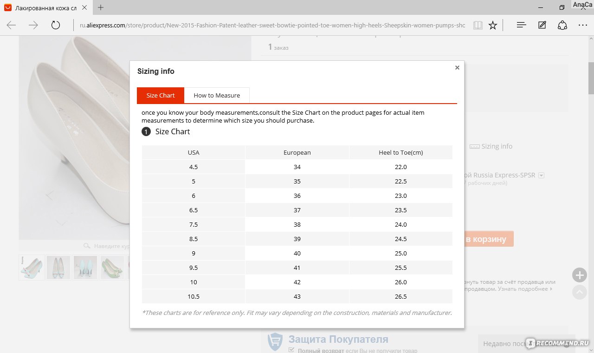Screen dimensions: 594x353
Task: Select the European 39 cell
Action: pyautogui.click(x=297, y=239)
